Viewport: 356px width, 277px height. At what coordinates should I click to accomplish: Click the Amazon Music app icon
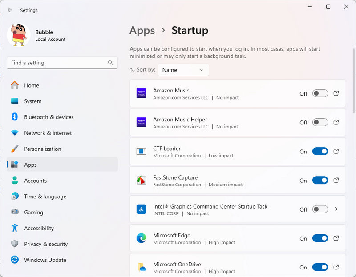141,93
